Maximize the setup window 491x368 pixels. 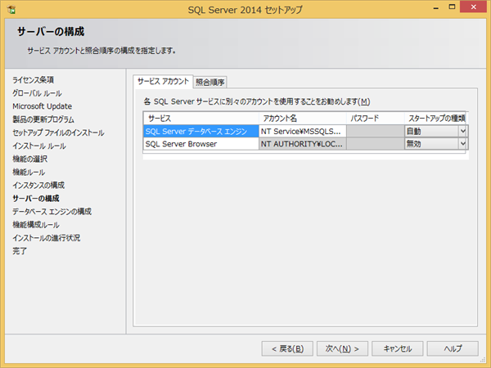(452, 7)
